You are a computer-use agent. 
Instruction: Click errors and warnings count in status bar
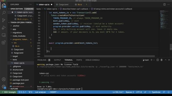(x=22, y=92)
